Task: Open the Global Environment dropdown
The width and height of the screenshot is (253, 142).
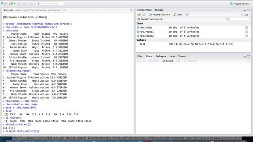Action: click(x=150, y=19)
